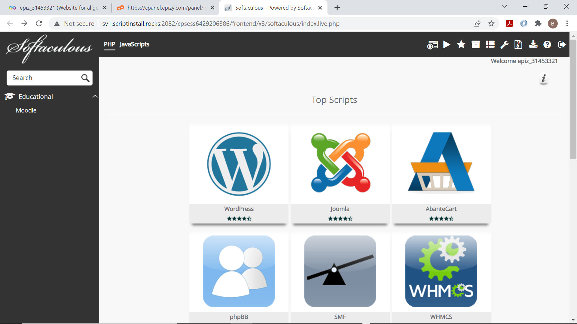
Task: Open Moodle in the sidebar
Action: [26, 110]
